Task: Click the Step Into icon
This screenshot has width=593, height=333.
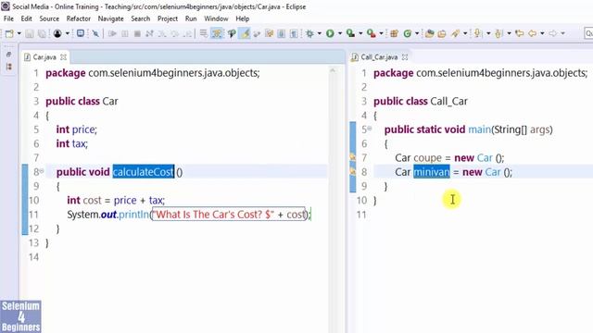Action: click(x=162, y=33)
